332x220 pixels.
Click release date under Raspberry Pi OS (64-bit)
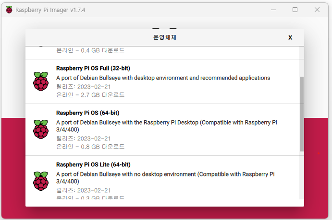pyautogui.click(x=84, y=139)
